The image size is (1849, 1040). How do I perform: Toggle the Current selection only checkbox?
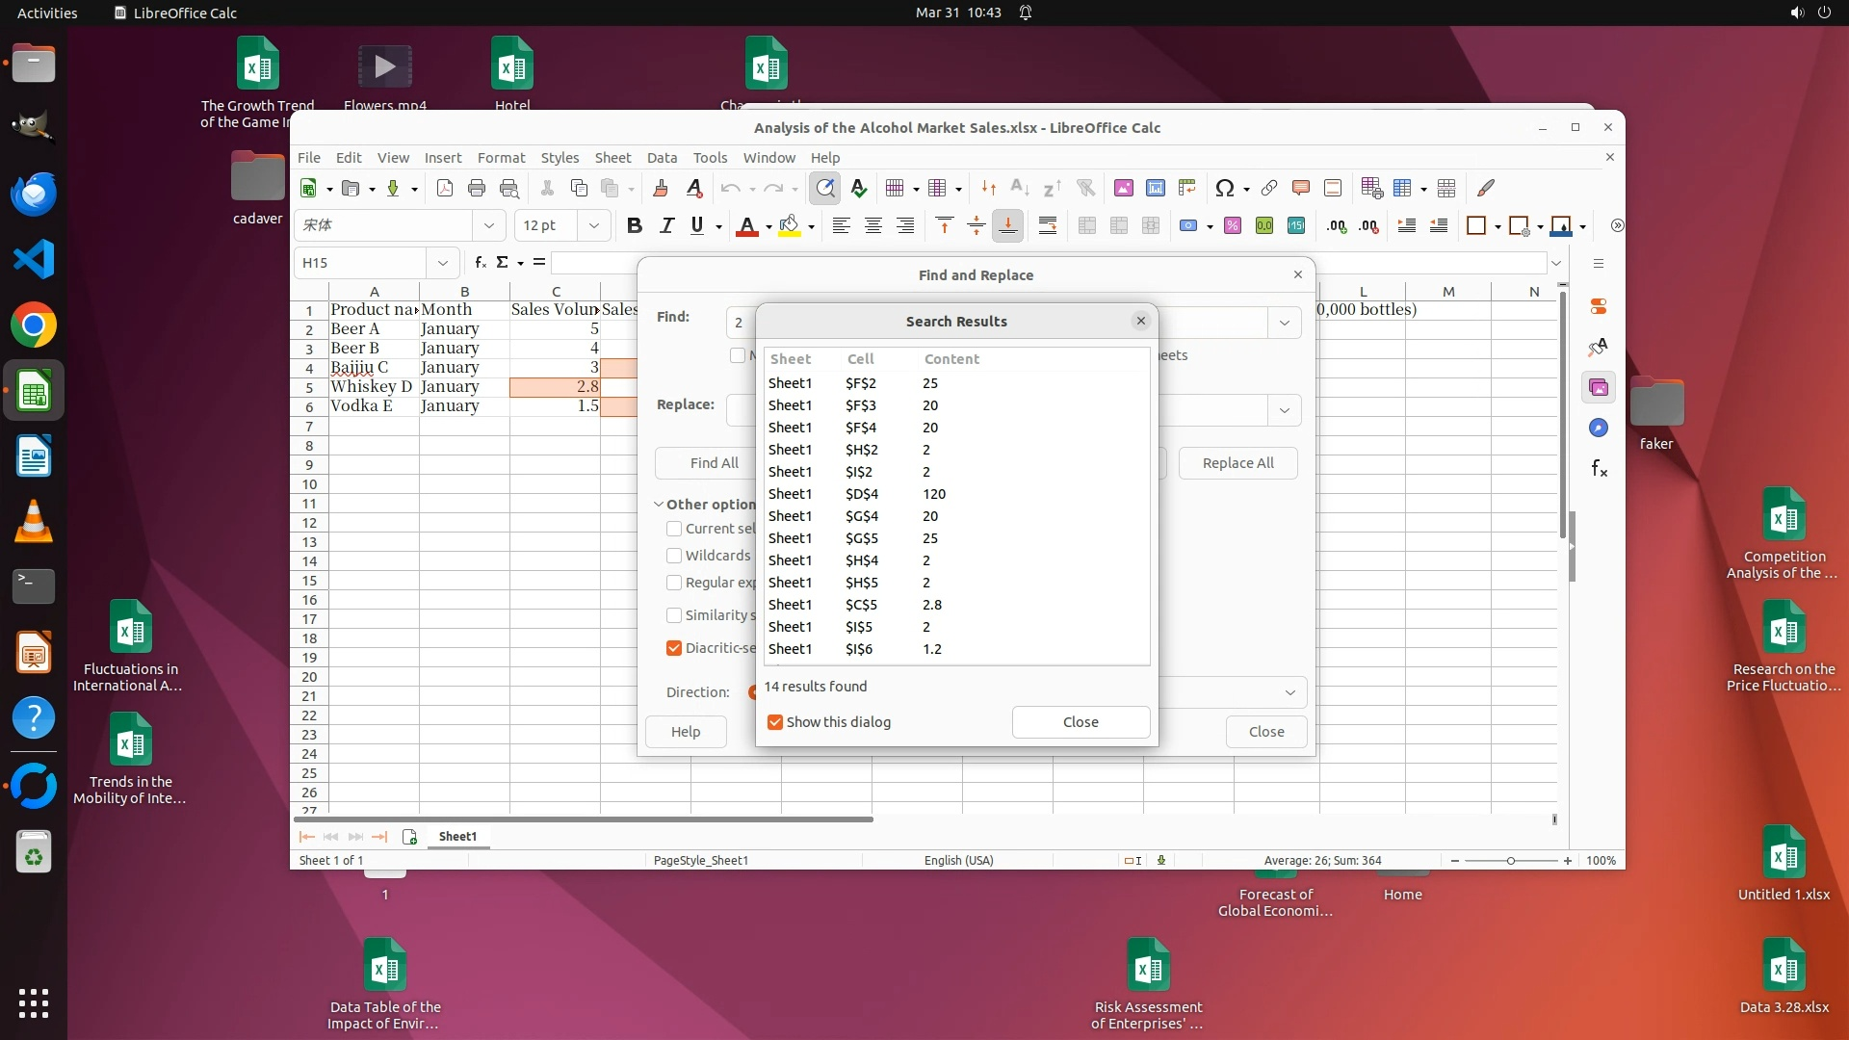(674, 529)
